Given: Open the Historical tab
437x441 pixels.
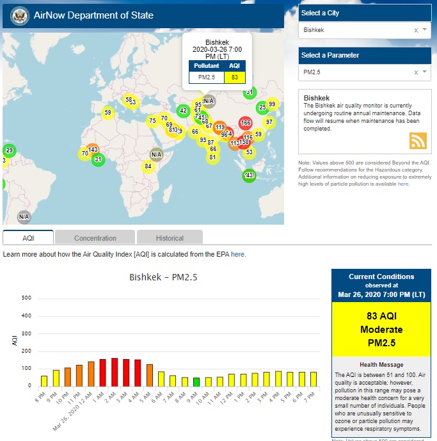Looking at the screenshot, I should 170,238.
